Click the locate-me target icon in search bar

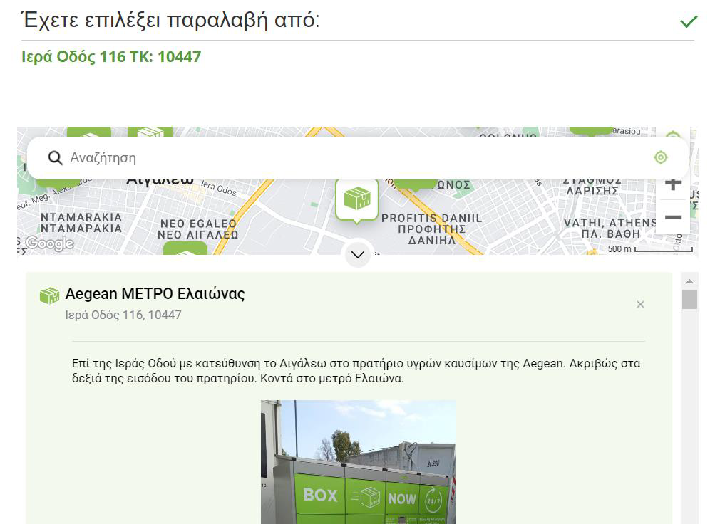(660, 157)
